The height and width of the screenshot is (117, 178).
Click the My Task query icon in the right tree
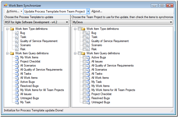click(x=88, y=82)
